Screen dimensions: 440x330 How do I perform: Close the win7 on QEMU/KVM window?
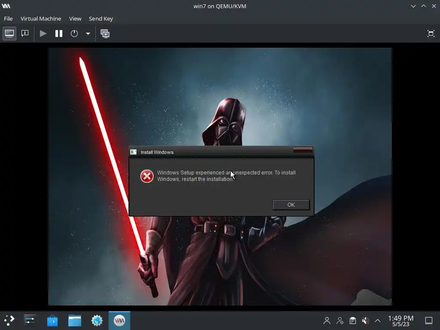click(x=434, y=6)
